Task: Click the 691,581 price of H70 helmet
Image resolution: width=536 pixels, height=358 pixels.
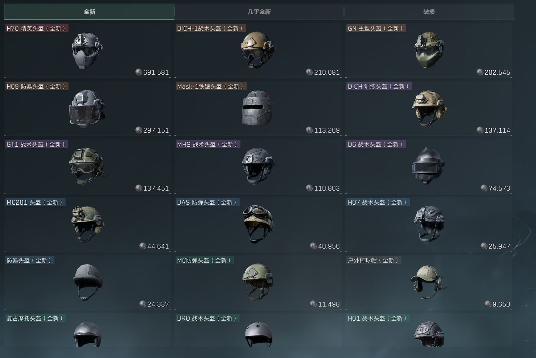Action: point(156,72)
